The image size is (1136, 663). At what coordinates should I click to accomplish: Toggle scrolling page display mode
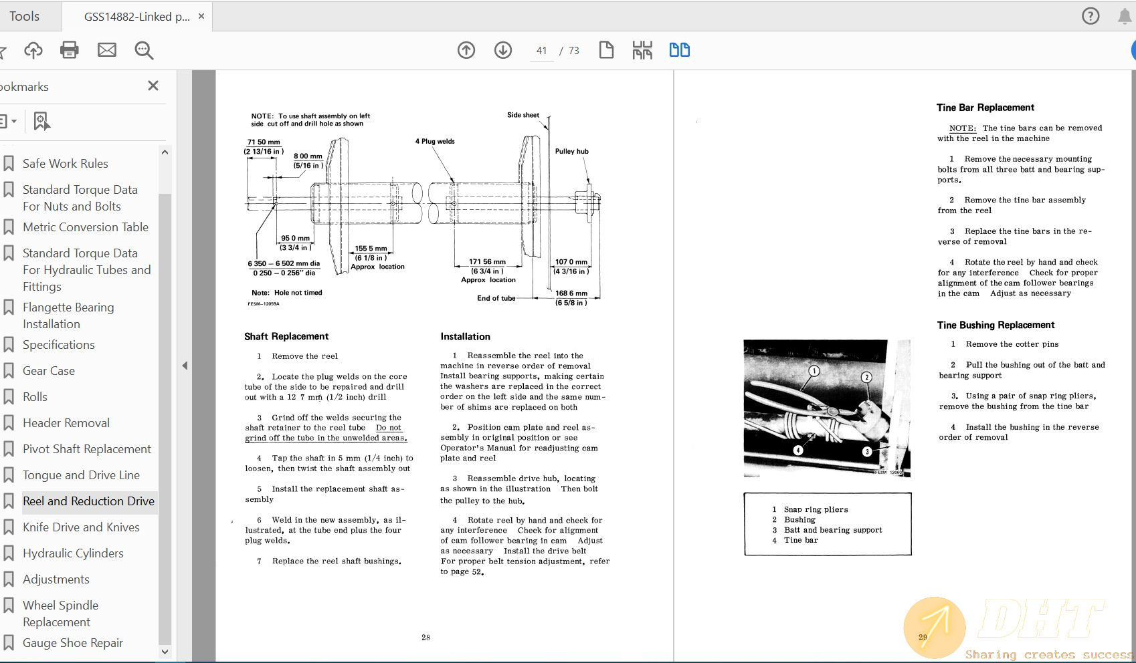pos(642,50)
